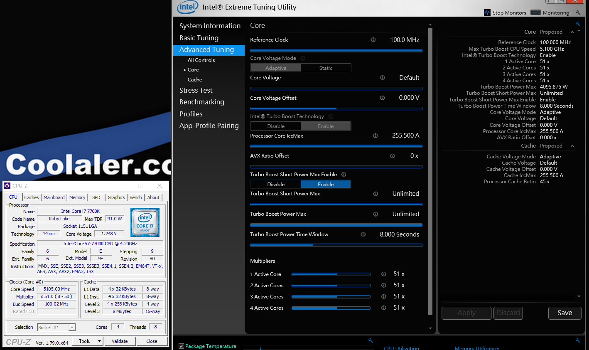589x350 pixels.
Task: Click info icon for 3 Active Cores multiplier
Action: pyautogui.click(x=384, y=297)
